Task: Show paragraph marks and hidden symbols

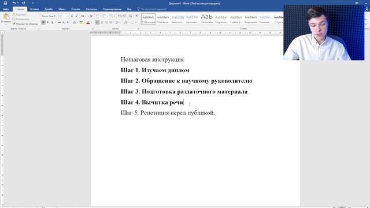Action: 136,16
